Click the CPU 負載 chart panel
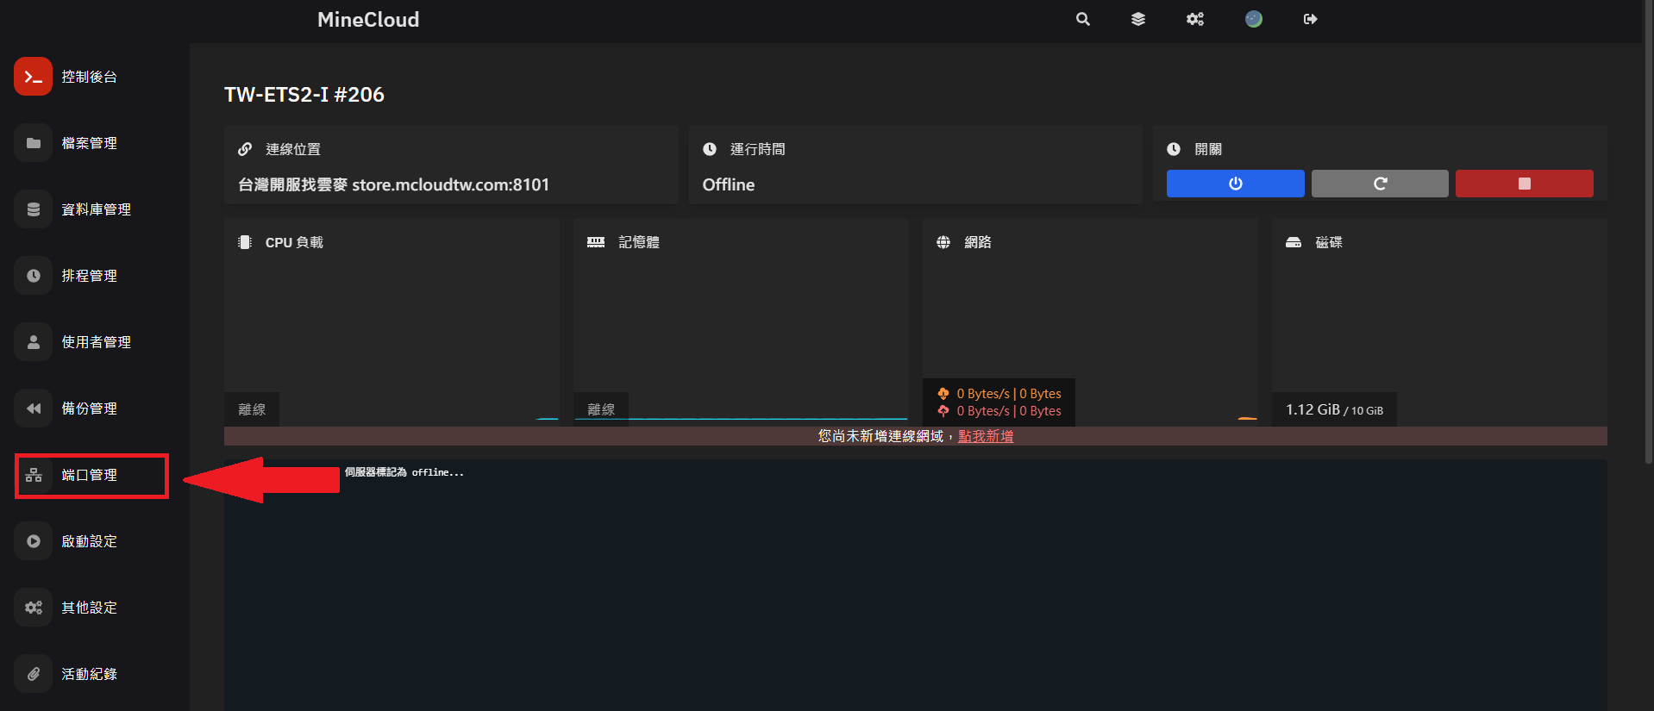The width and height of the screenshot is (1654, 711). tap(392, 322)
